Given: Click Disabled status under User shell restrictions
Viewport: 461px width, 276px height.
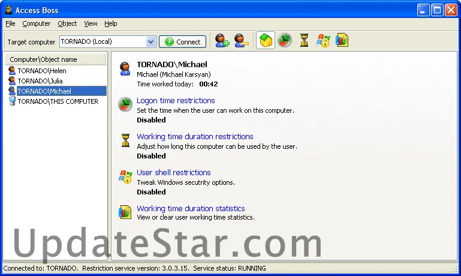Looking at the screenshot, I should (x=151, y=192).
